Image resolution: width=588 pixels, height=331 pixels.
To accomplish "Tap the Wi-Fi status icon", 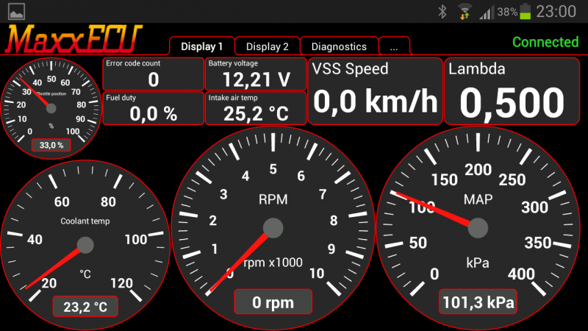I will coord(465,11).
